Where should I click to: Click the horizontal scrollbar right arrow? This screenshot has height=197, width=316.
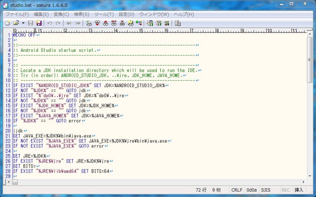pyautogui.click(x=304, y=182)
